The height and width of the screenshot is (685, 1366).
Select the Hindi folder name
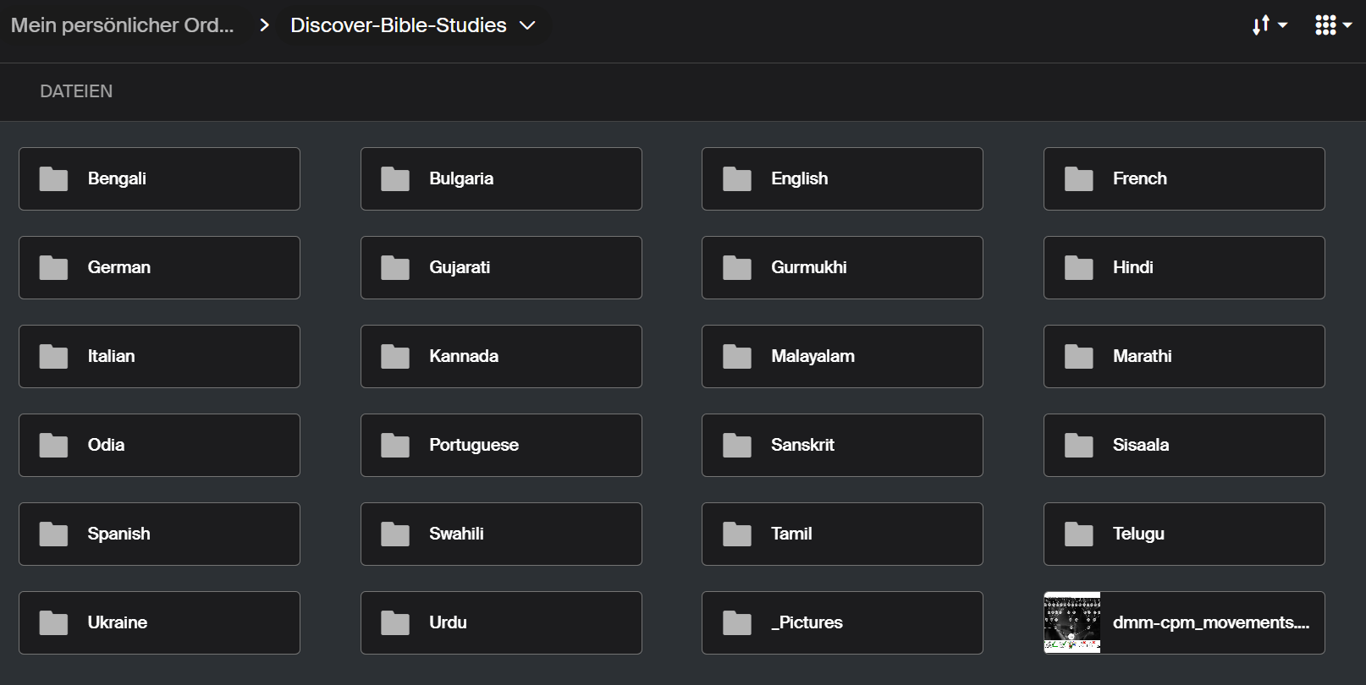point(1133,267)
